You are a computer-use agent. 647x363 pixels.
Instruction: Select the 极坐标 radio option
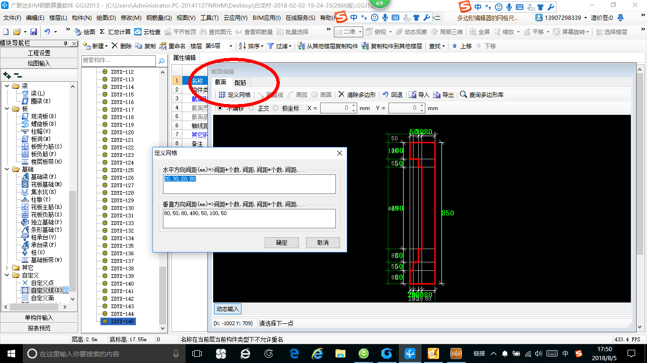click(x=276, y=108)
